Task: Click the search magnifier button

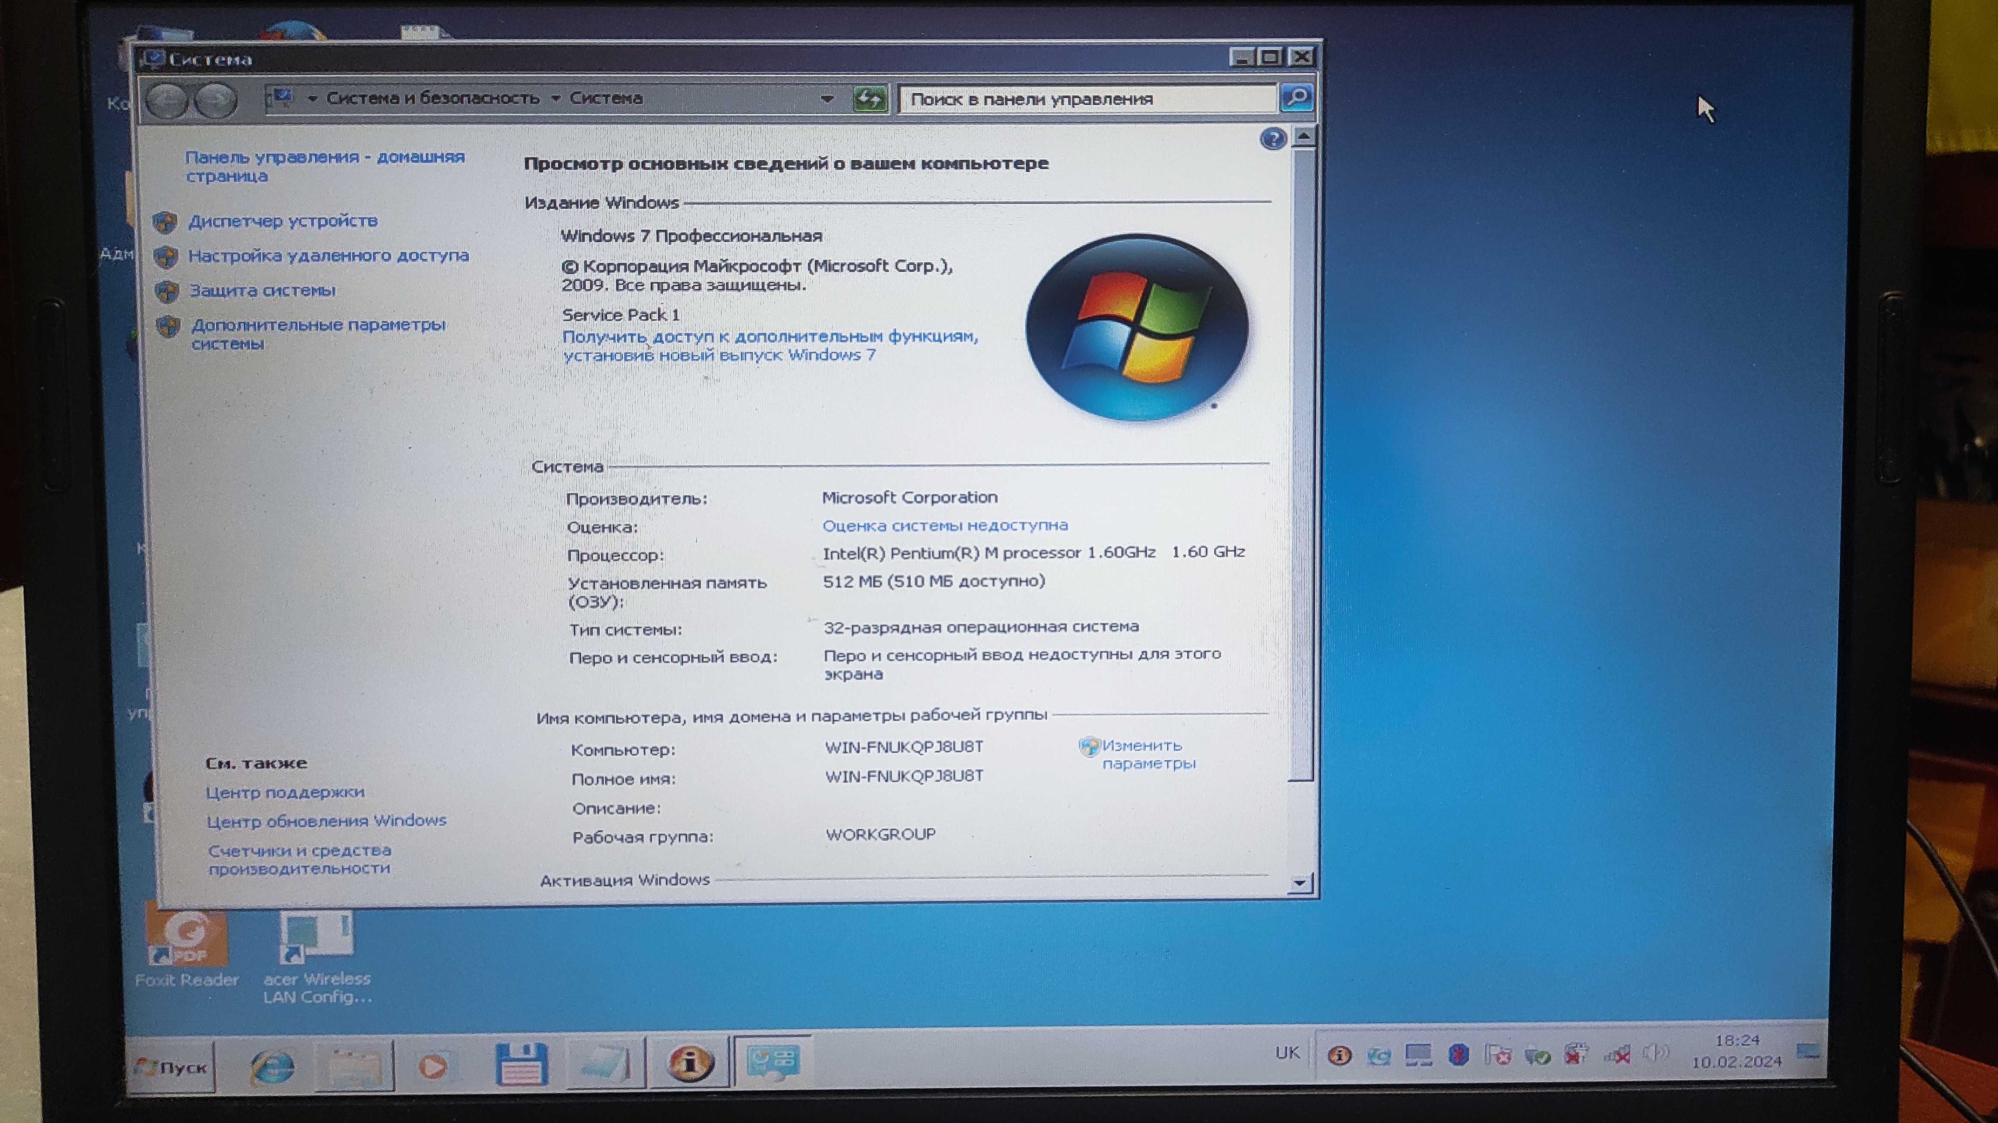Action: (1297, 98)
